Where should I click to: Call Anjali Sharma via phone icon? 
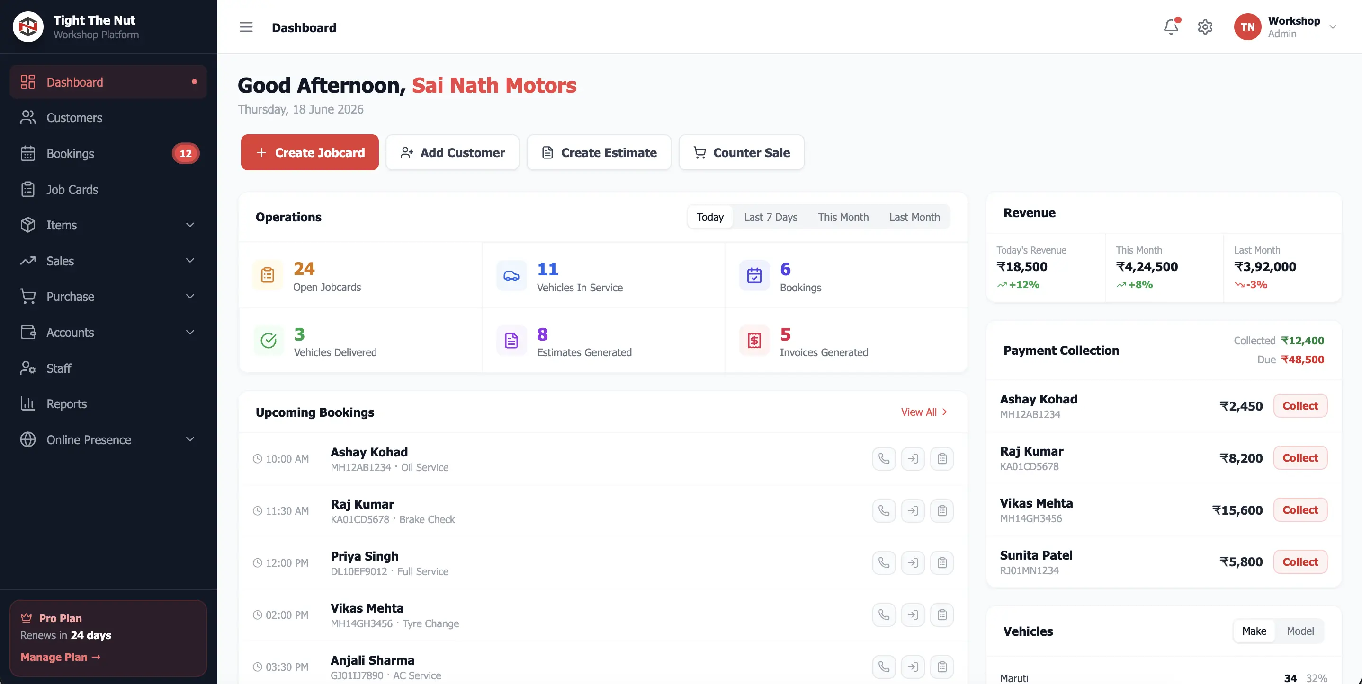[884, 666]
